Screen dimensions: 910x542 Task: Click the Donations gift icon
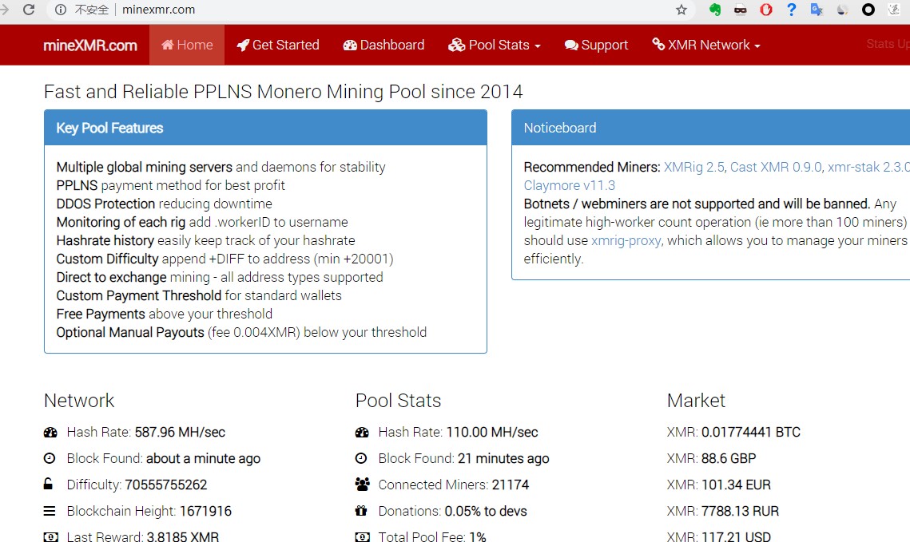coord(361,511)
